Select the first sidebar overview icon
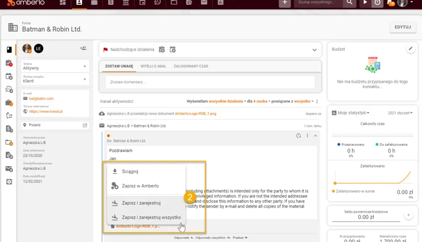Viewport: 422px width, 242px height. 9,50
